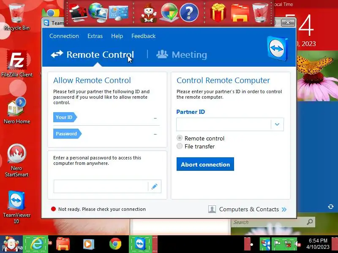Screen dimensions: 338x253
Task: Open Google Chrome from the taskbar
Action: pyautogui.click(x=115, y=244)
